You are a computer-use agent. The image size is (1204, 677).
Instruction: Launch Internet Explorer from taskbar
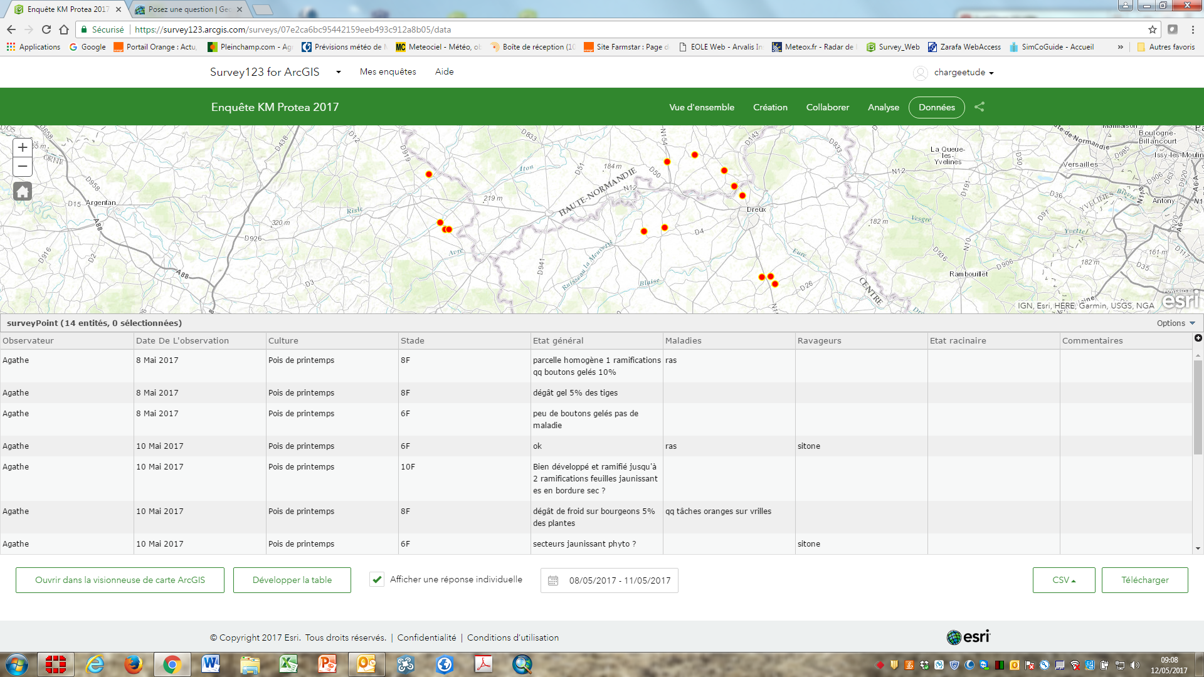pos(95,664)
